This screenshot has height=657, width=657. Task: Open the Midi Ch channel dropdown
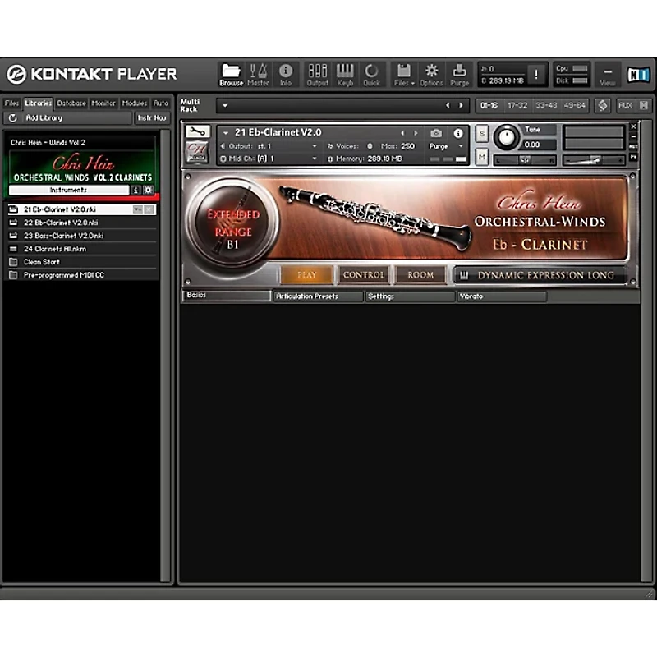(x=315, y=159)
